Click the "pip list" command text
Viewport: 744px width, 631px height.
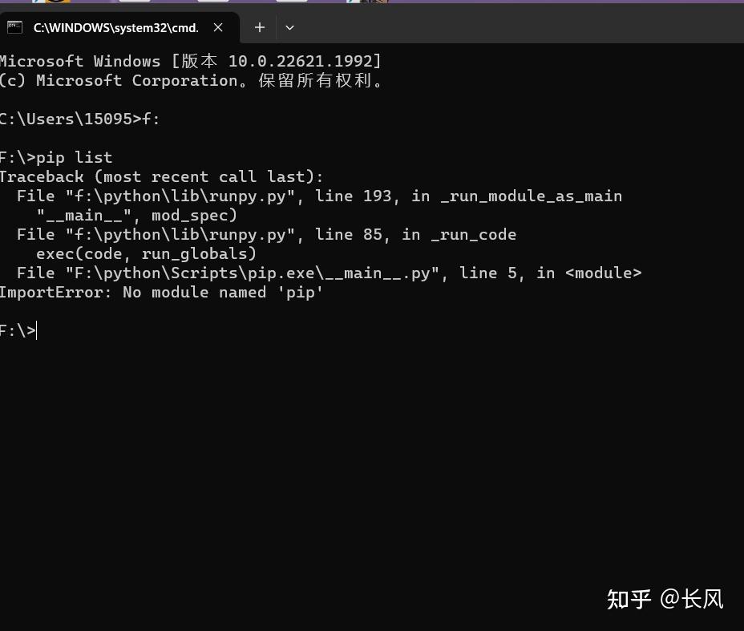click(74, 157)
